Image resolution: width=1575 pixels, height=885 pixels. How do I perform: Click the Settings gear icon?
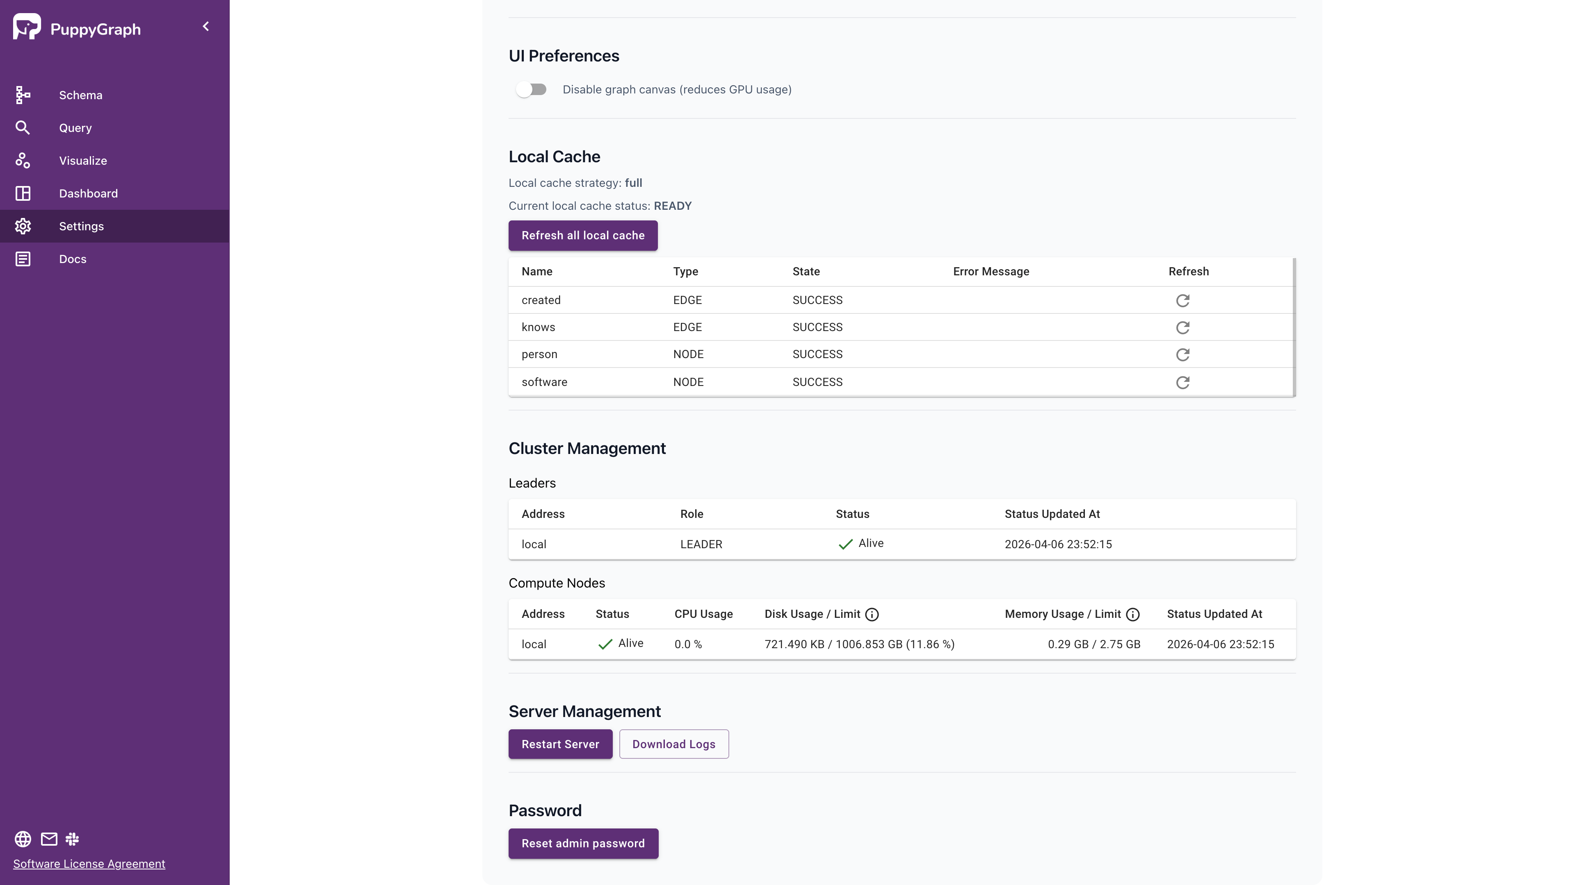coord(23,226)
